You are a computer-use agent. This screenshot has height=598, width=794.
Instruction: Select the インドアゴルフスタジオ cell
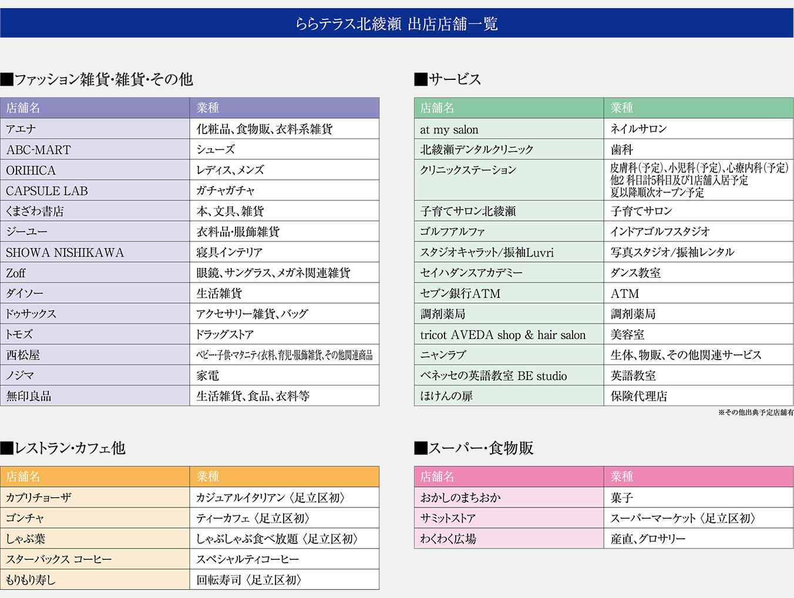click(x=698, y=231)
